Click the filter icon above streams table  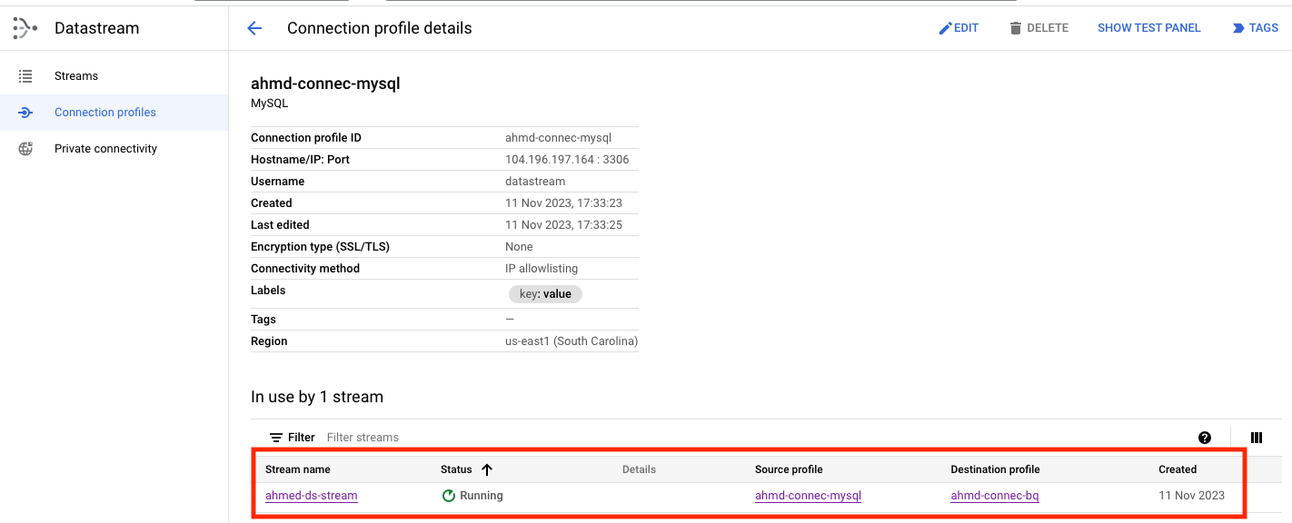pyautogui.click(x=276, y=438)
